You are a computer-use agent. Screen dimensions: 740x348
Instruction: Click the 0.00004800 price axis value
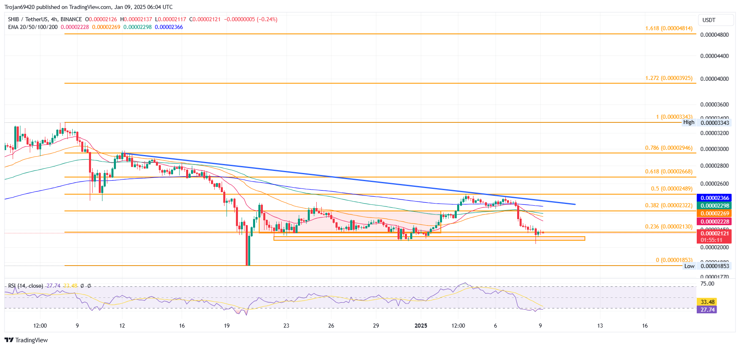click(x=714, y=35)
